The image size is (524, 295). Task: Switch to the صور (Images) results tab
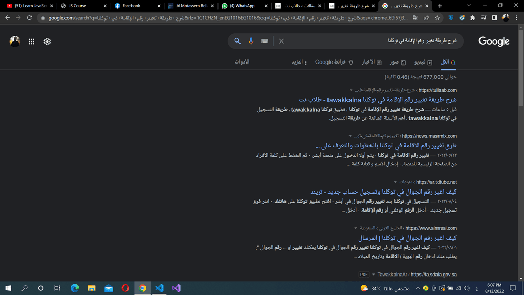(398, 62)
